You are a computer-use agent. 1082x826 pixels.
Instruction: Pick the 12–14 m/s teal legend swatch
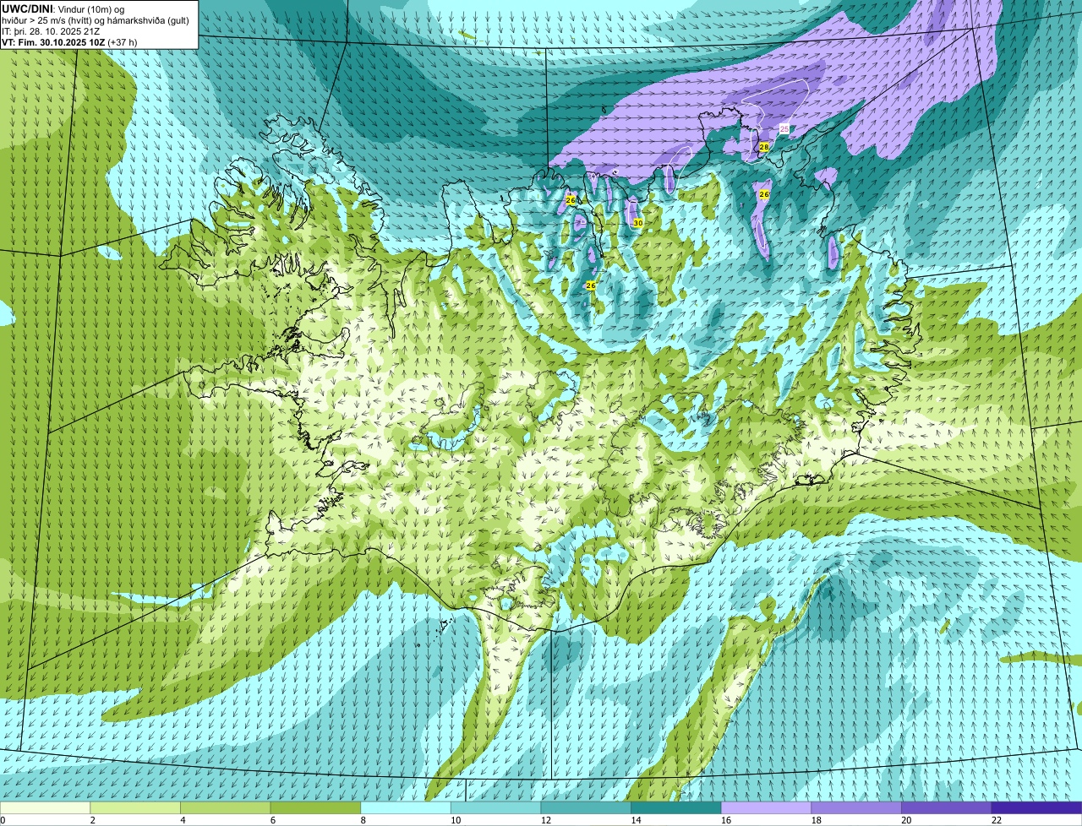586,807
